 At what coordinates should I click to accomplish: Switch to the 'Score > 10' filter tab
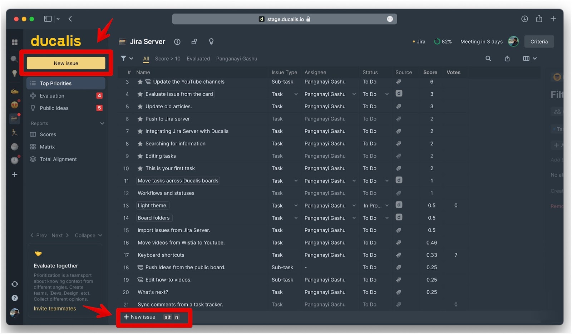coord(167,59)
